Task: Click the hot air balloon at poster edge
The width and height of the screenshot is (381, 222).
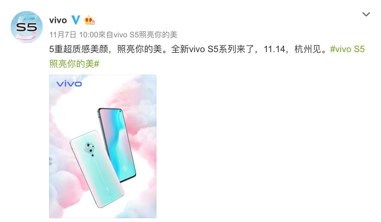Action: coord(51,161)
